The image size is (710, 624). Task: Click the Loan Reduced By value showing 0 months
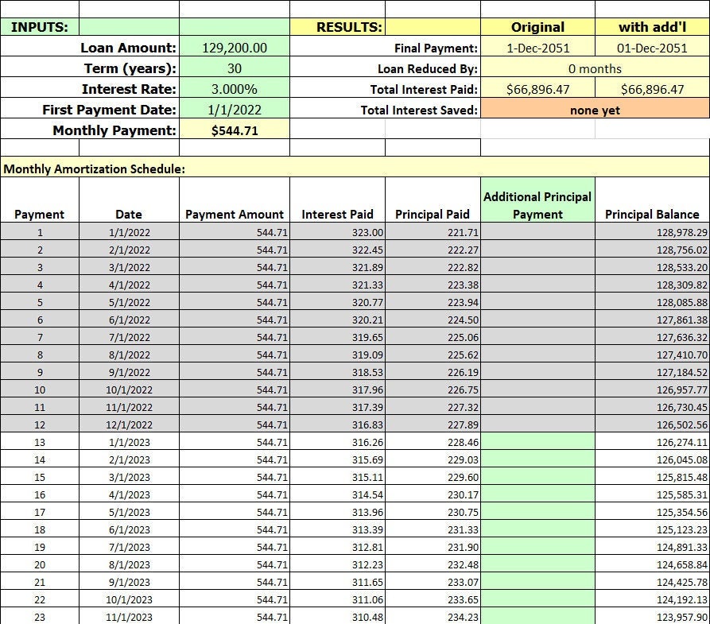[593, 68]
